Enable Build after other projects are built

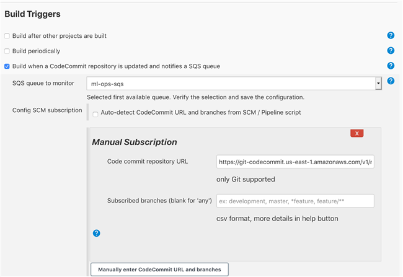pos(7,36)
